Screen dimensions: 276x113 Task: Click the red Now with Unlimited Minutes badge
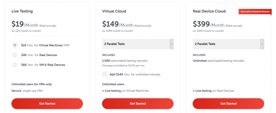[x=255, y=12]
